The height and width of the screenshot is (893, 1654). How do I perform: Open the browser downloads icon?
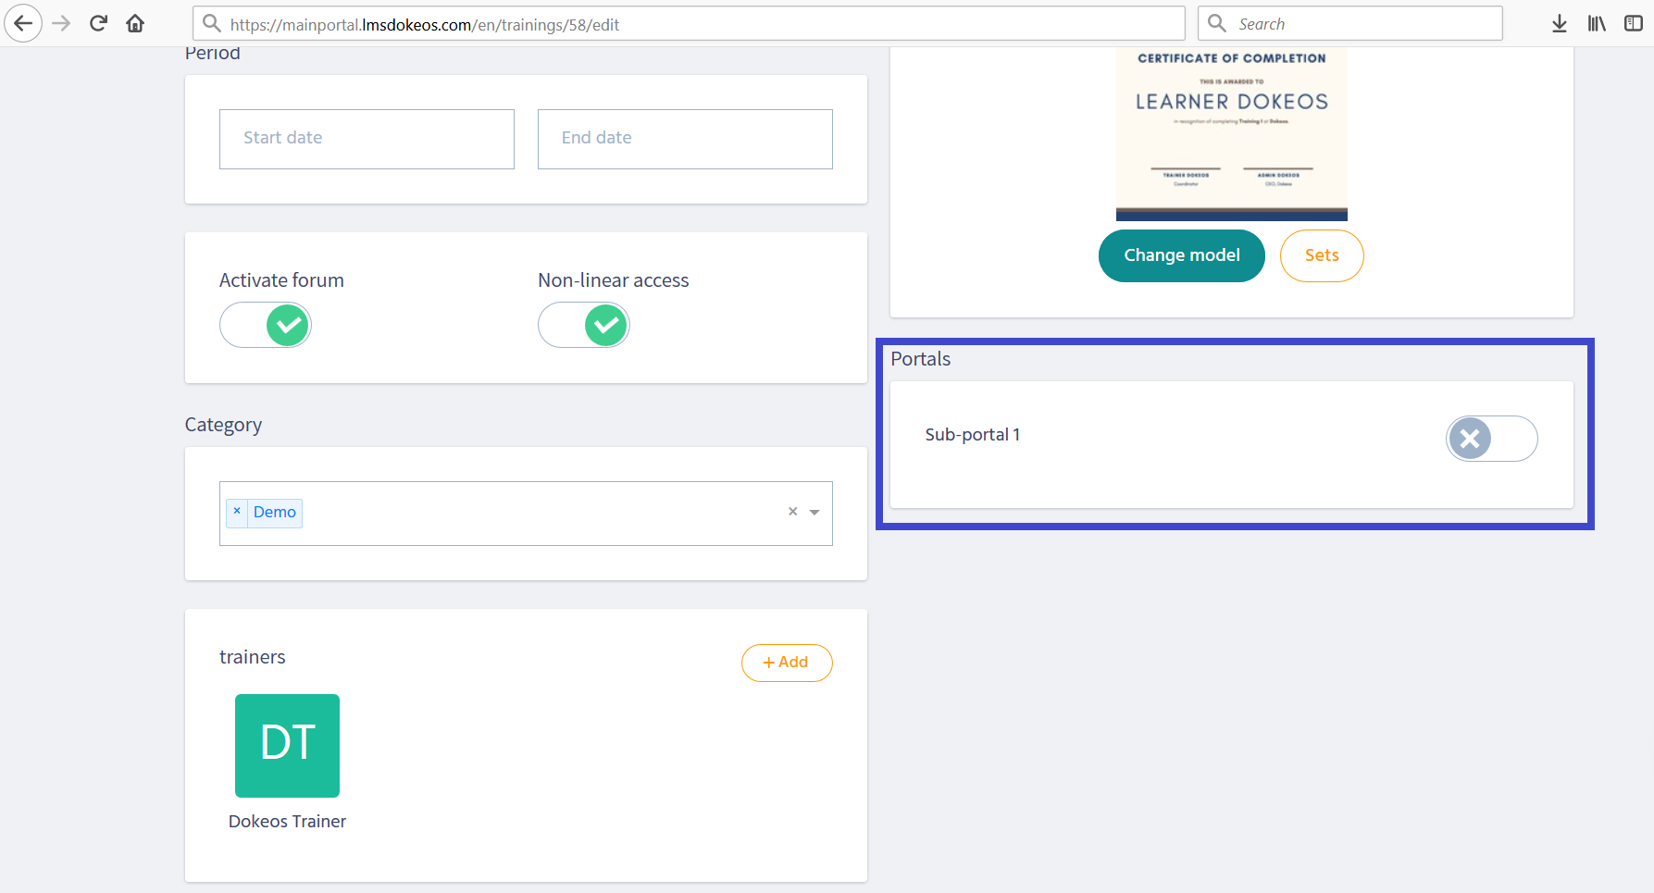click(x=1559, y=24)
